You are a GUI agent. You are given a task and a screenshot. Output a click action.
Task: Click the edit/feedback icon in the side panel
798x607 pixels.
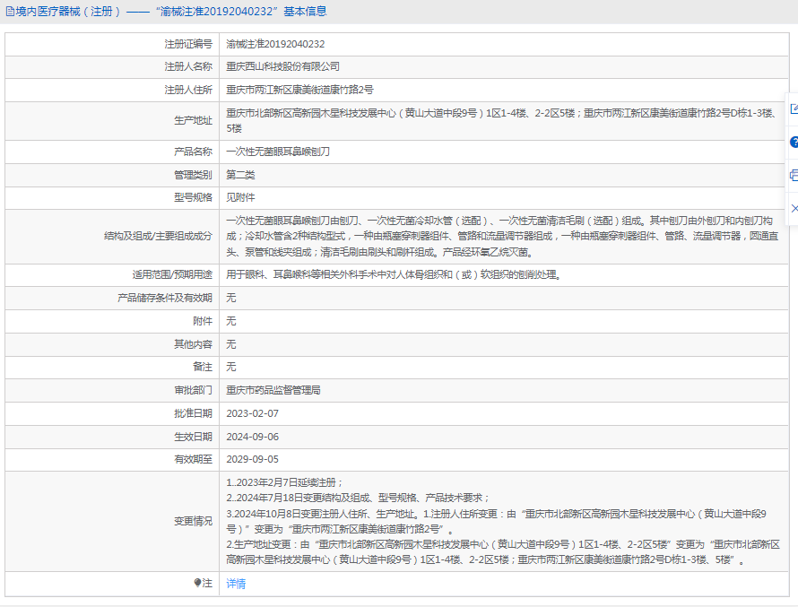(794, 109)
